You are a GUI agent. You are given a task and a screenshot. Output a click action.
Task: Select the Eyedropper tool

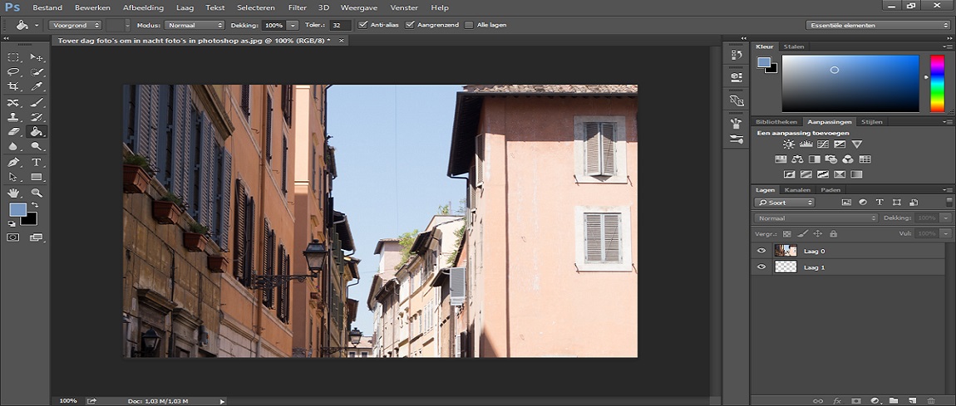(x=37, y=86)
